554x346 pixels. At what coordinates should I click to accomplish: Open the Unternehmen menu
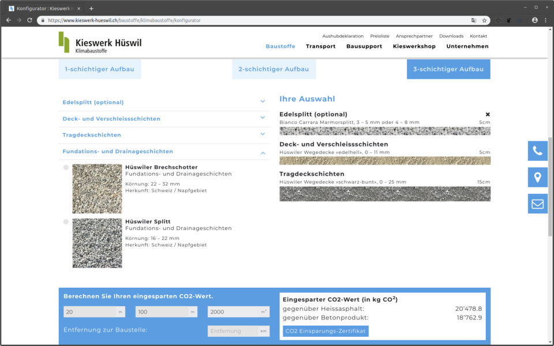tap(467, 46)
